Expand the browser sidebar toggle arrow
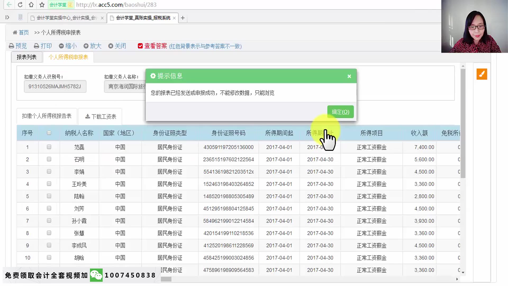Image resolution: width=508 pixels, height=286 pixels. (x=7, y=17)
